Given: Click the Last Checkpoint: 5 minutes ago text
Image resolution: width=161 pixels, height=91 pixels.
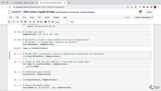Looking at the screenshot, I should [x=67, y=12].
